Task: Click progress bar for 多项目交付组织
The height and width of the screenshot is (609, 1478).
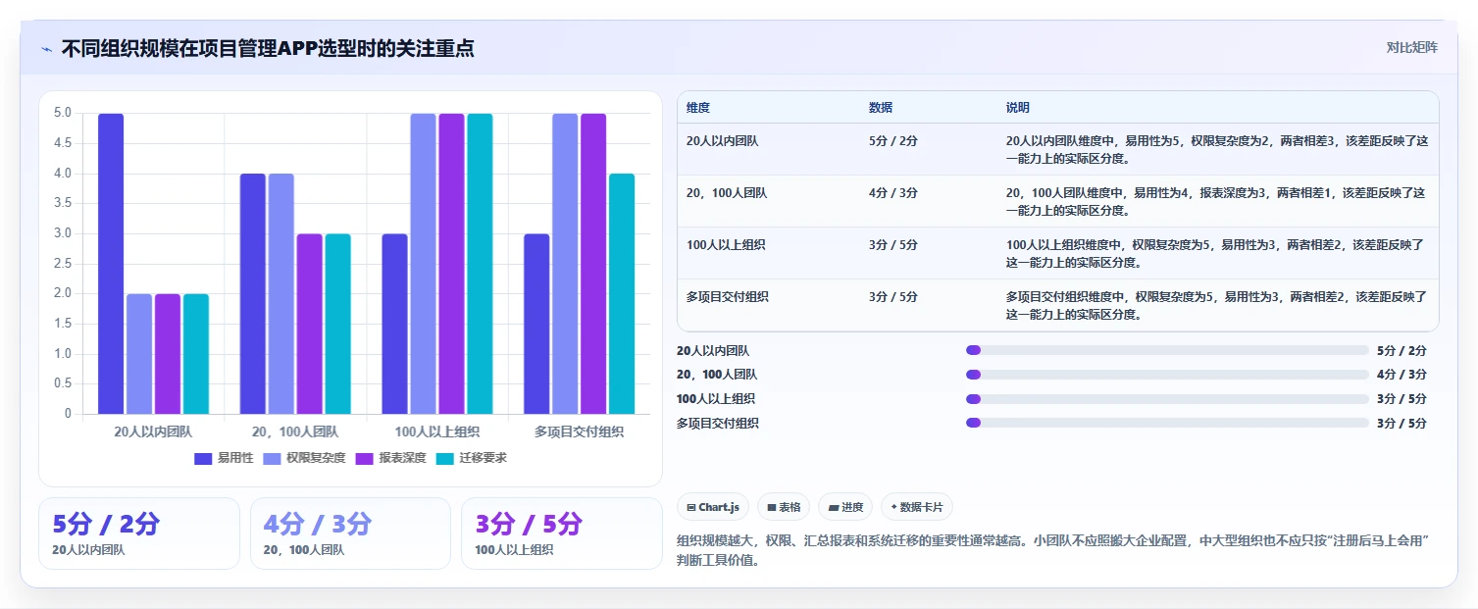Action: click(1167, 423)
